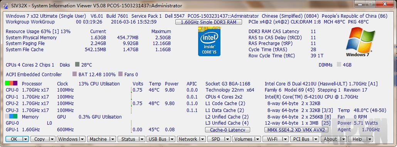
Task: Click the "L3 Unified Cache (4)" label
Action: tap(227, 123)
